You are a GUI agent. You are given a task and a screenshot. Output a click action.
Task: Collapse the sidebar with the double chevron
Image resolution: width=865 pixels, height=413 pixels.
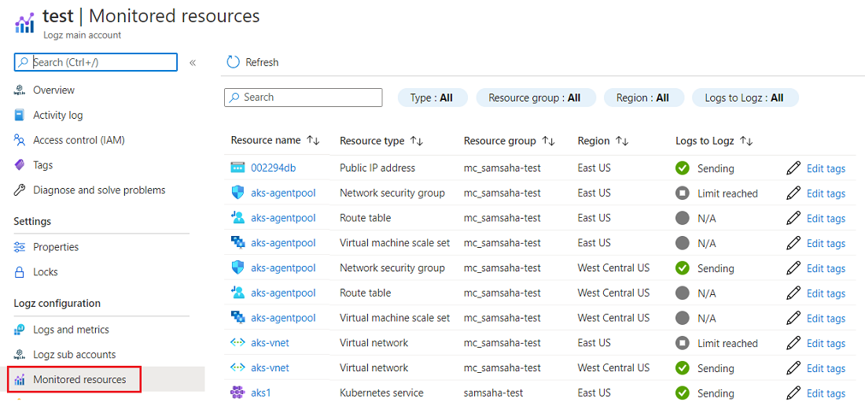point(193,62)
